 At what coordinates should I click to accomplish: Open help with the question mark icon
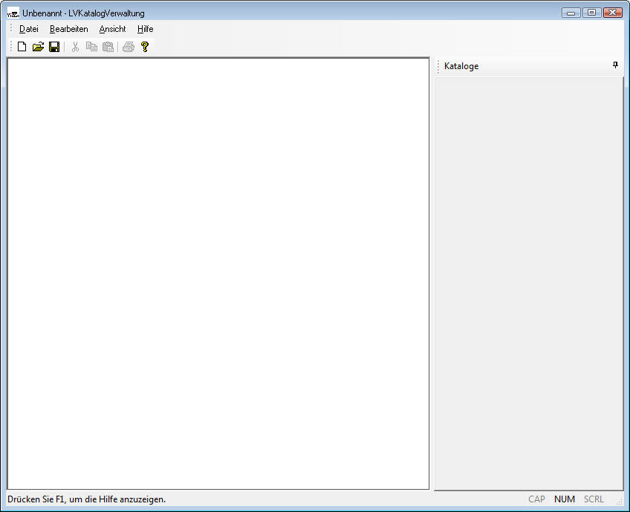click(145, 47)
